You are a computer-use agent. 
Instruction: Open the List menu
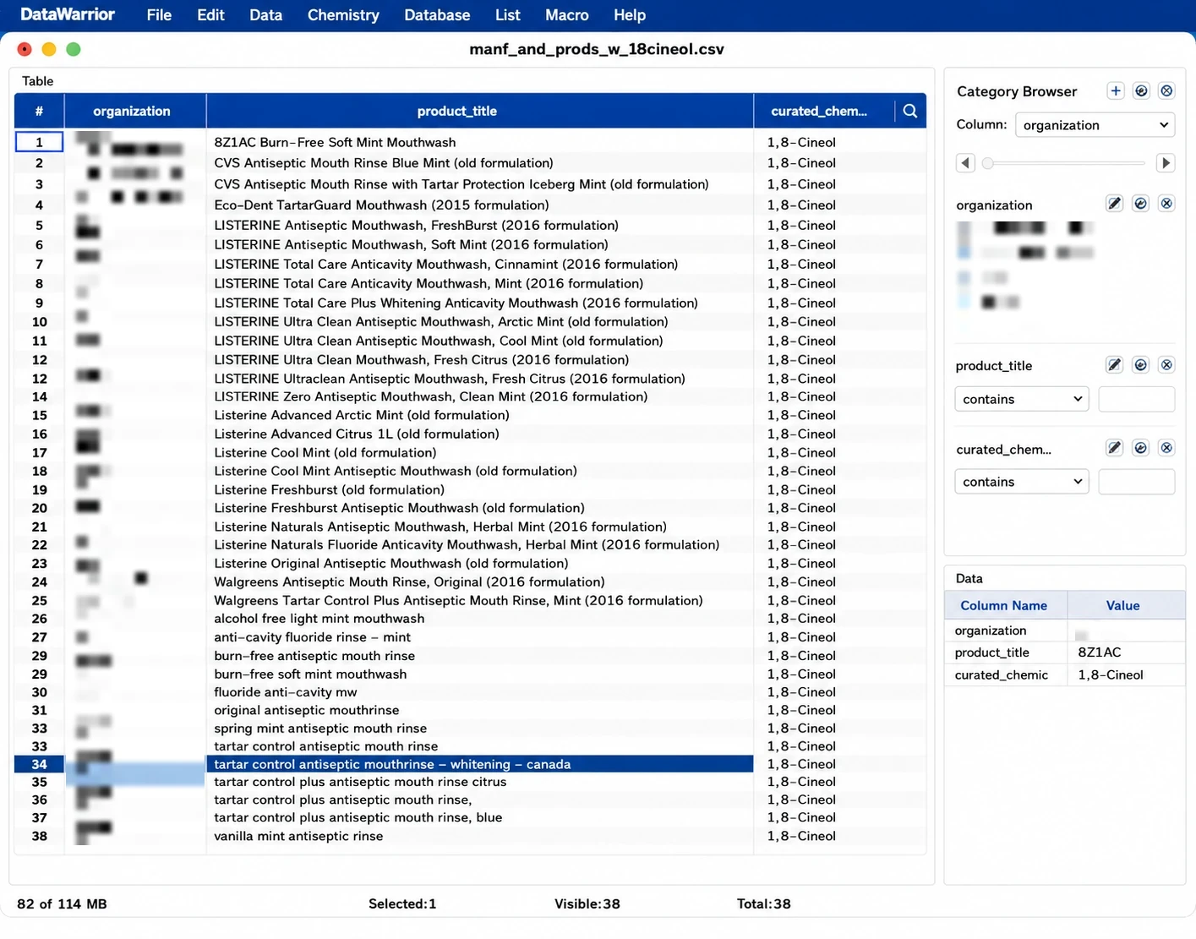click(x=508, y=15)
